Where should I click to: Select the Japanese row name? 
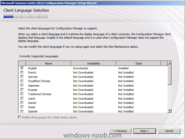point(34,86)
